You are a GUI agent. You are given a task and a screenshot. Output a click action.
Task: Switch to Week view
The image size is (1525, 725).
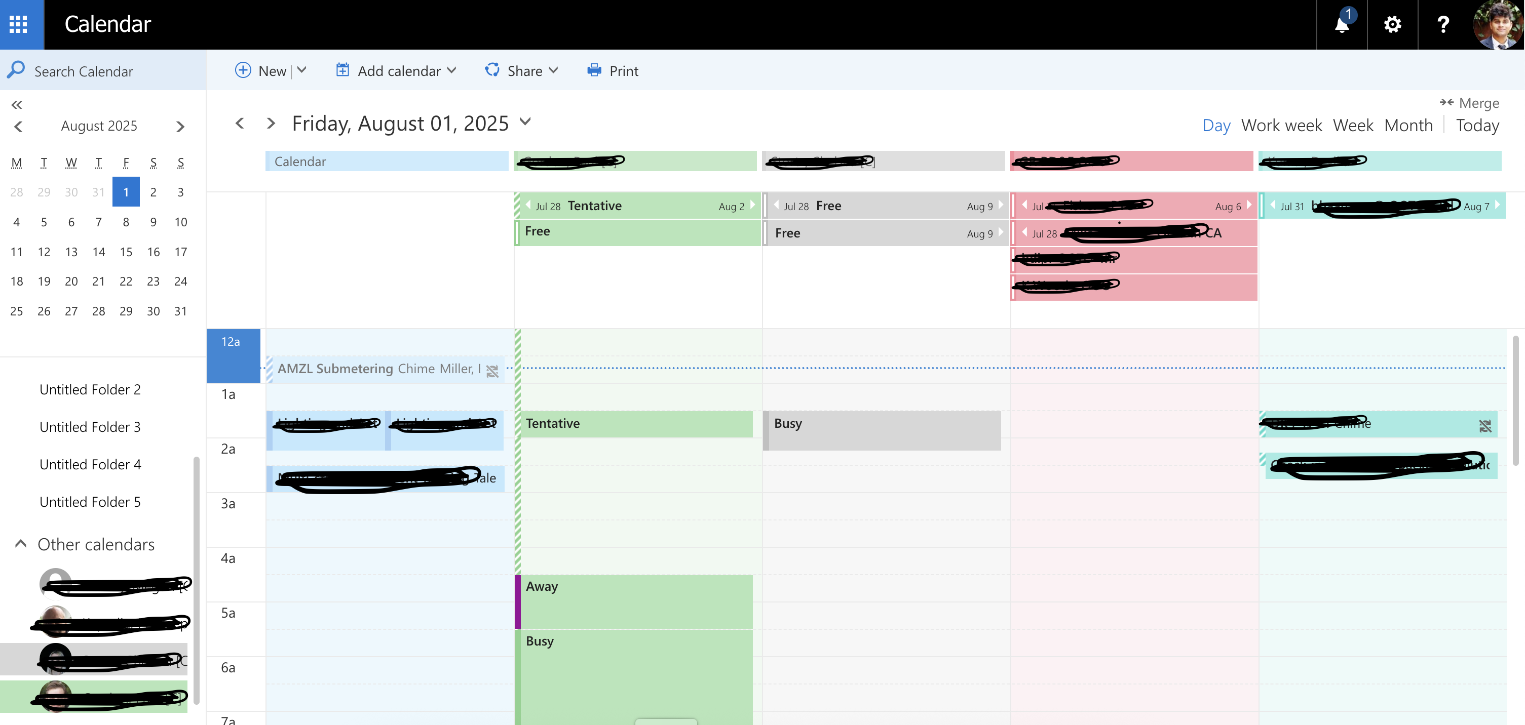(x=1353, y=126)
